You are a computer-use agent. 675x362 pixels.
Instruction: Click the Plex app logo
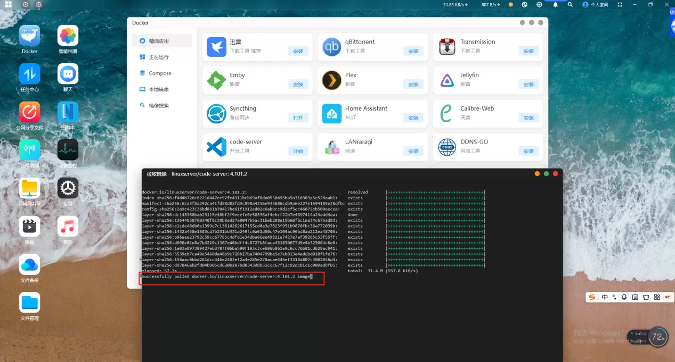331,80
